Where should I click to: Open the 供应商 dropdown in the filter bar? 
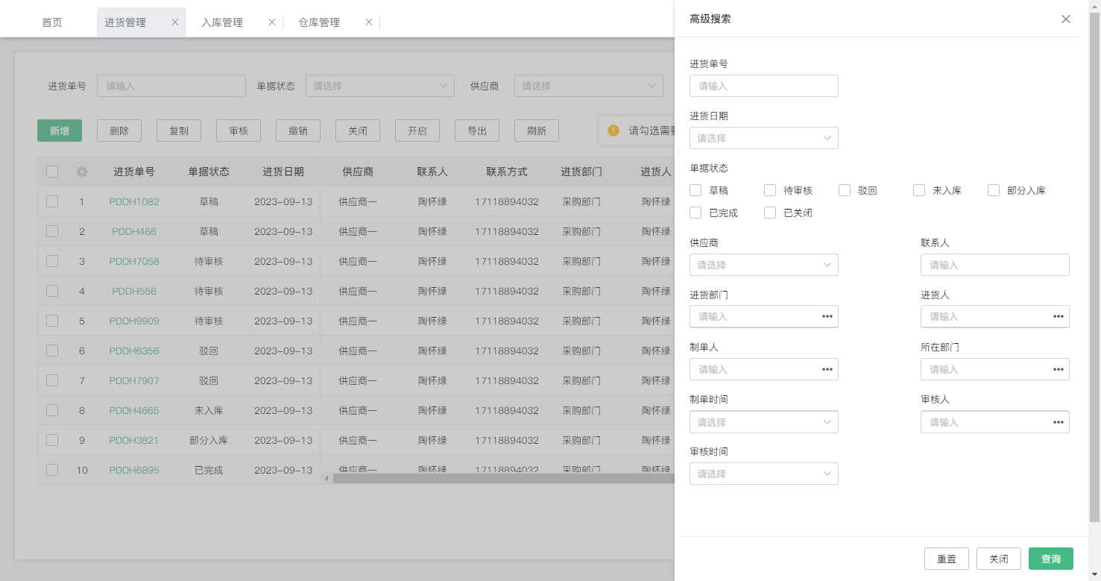tap(589, 86)
